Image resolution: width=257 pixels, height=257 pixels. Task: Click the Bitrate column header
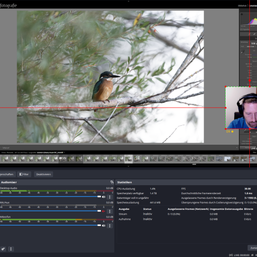[x=248, y=209]
